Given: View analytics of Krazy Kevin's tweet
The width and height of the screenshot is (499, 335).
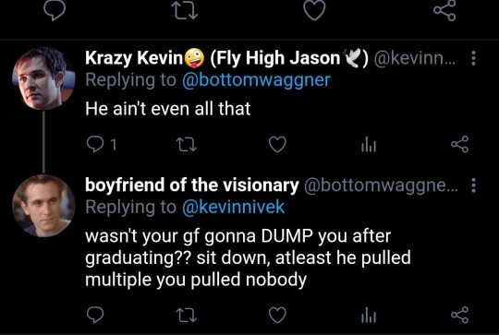Looking at the screenshot, I should (x=369, y=145).
